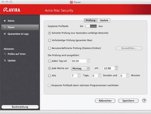Screen dimensions: 151x114
Task: Click Abbrechen to cancel changes
Action: click(105, 101)
